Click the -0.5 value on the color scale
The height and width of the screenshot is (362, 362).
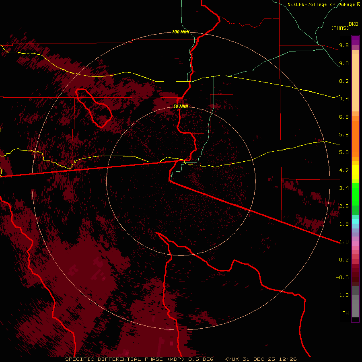pos(342,278)
